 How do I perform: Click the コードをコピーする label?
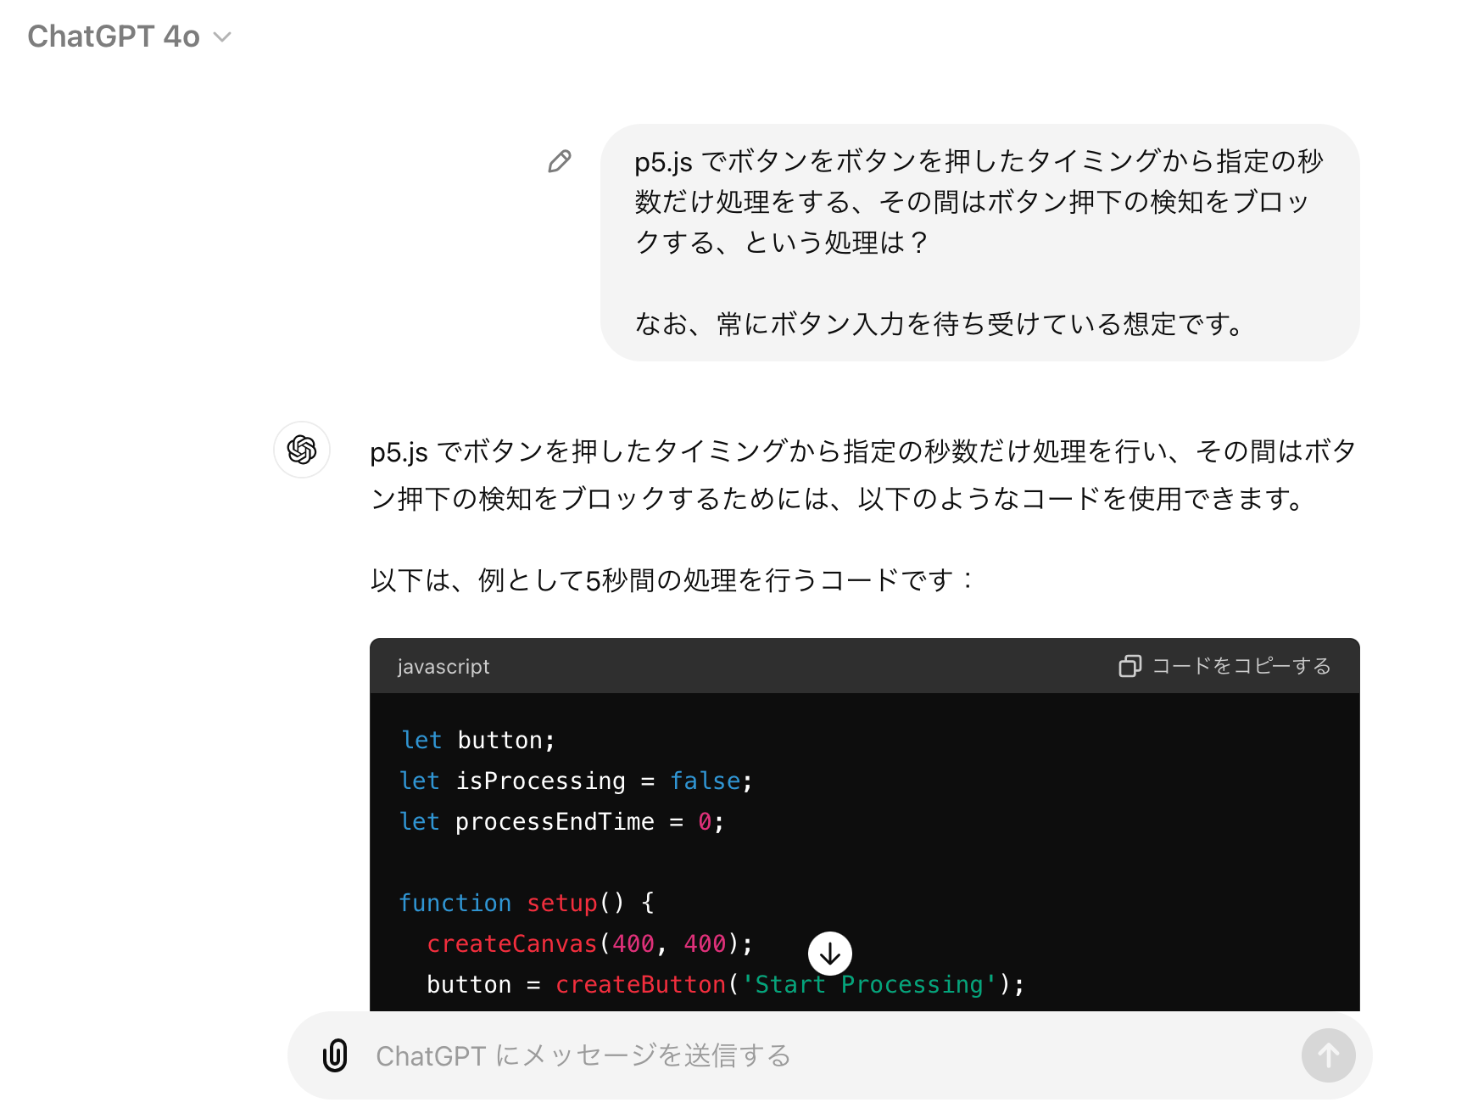[1241, 666]
